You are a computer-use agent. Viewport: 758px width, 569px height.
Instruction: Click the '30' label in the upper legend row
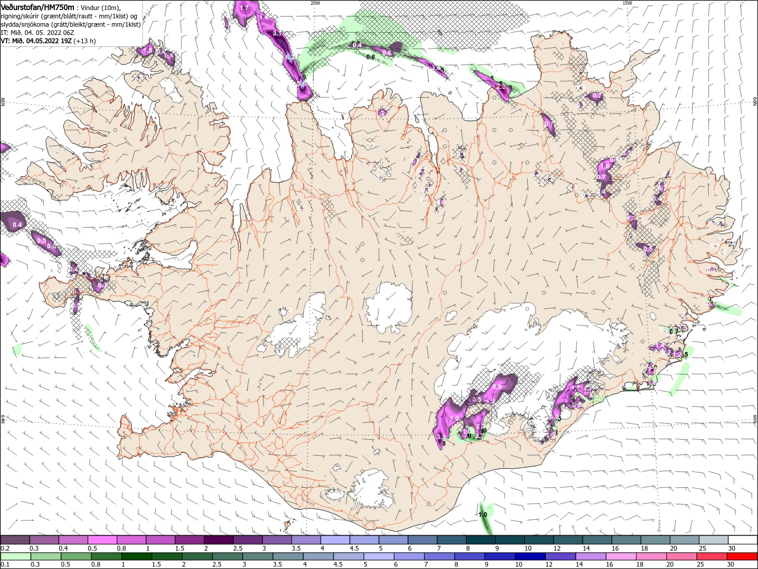tap(732, 548)
